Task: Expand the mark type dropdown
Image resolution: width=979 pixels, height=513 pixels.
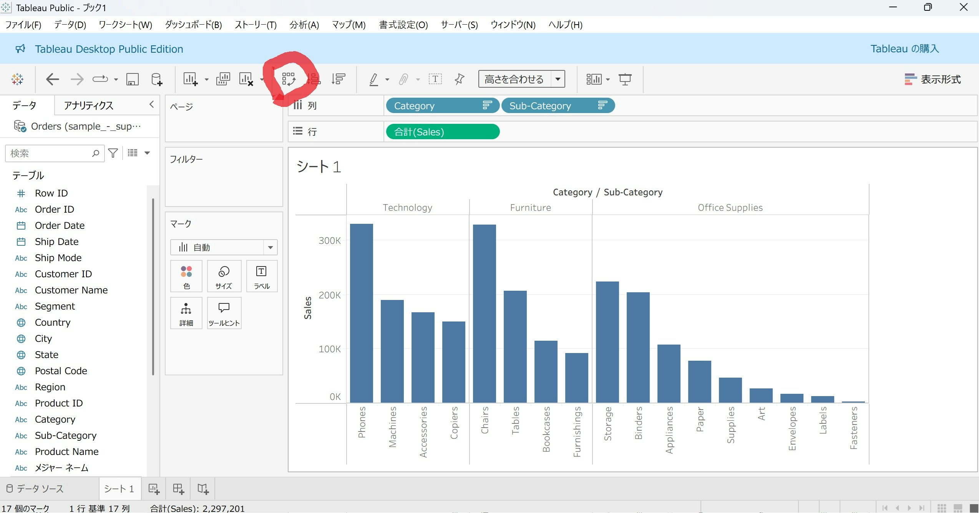Action: coord(270,247)
